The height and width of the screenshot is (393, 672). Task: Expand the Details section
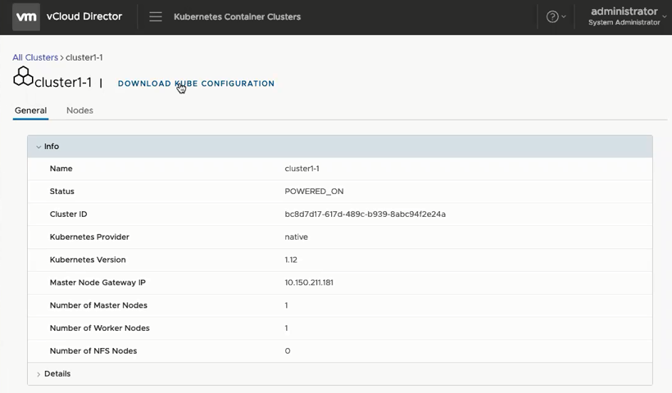tap(39, 374)
